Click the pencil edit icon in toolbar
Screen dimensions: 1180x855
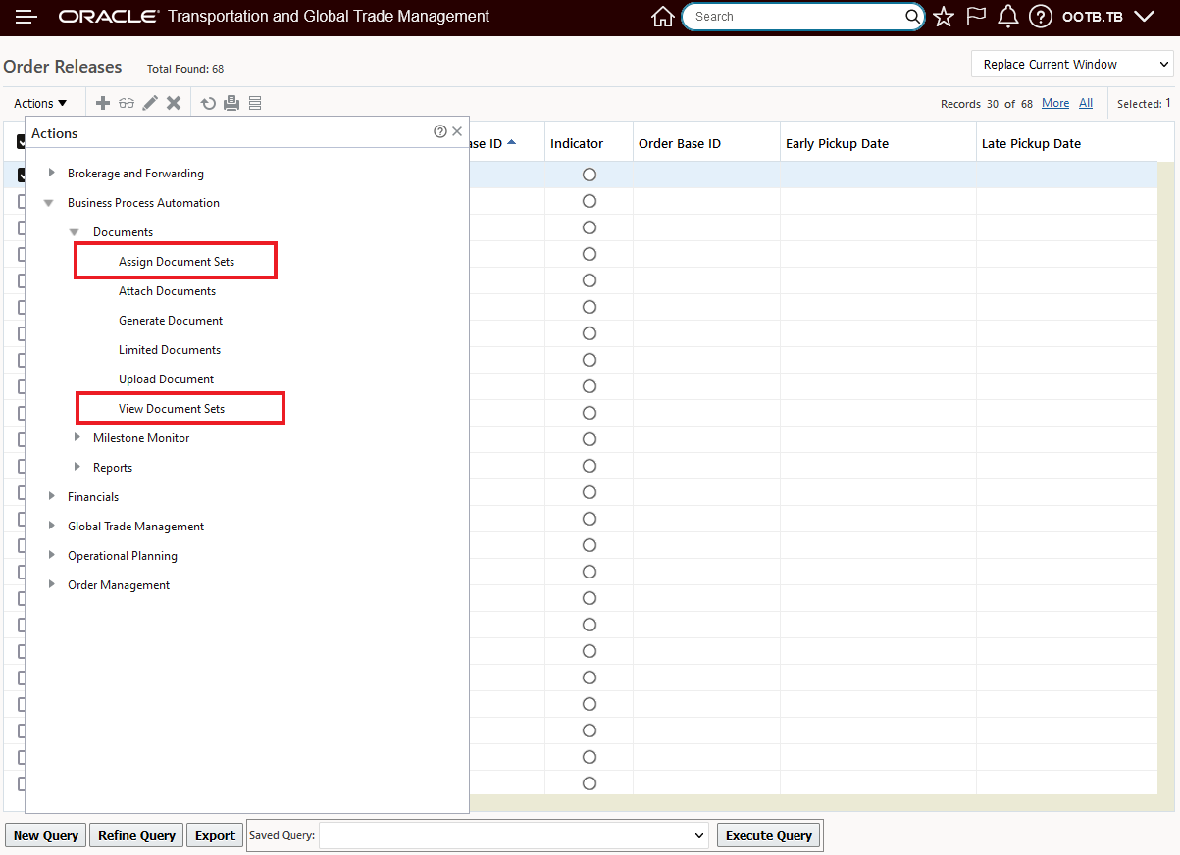150,103
